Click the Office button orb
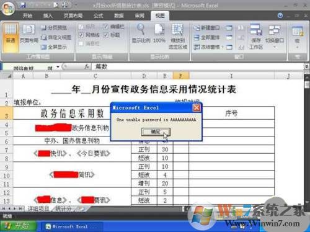The width and height of the screenshot is (310, 232). 8,8
